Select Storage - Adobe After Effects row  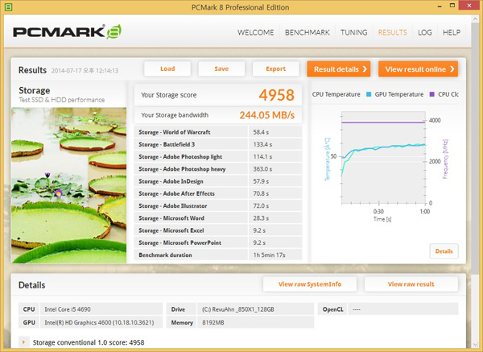(218, 193)
